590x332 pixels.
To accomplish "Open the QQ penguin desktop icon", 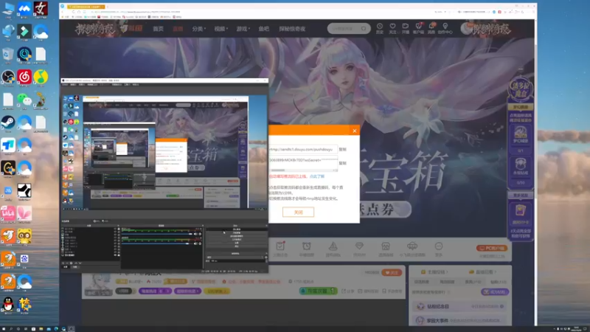I will tap(8, 305).
